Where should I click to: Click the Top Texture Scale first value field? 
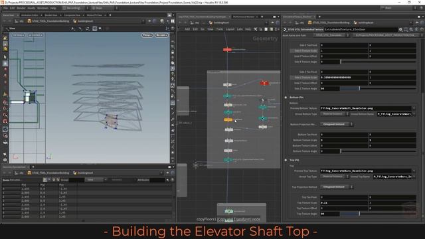[x=344, y=202]
